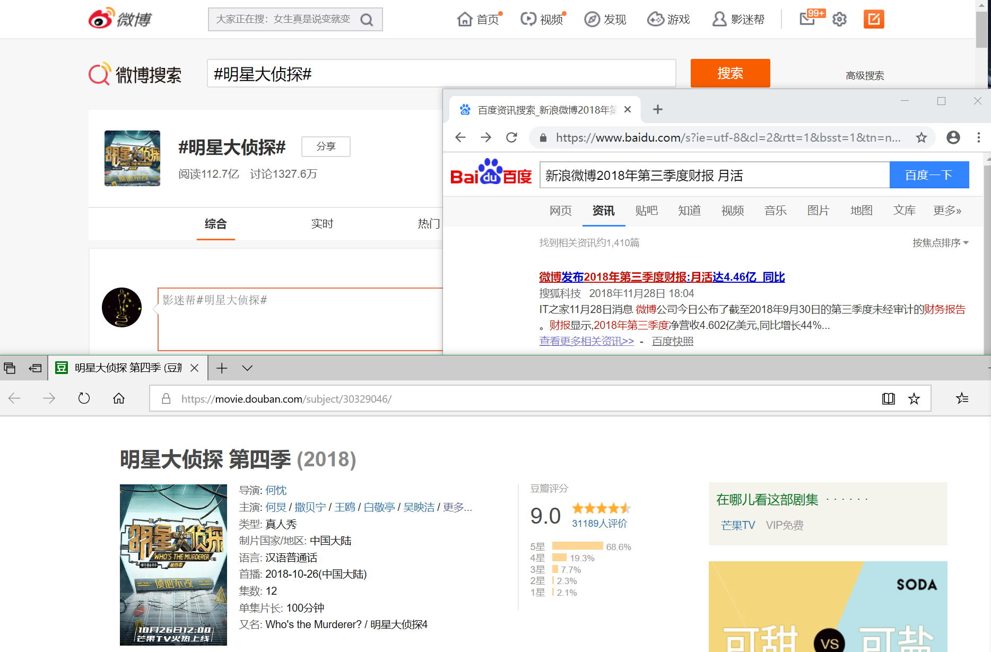Select the 贴吧 tab in Baidu
The width and height of the screenshot is (991, 652).
(646, 211)
